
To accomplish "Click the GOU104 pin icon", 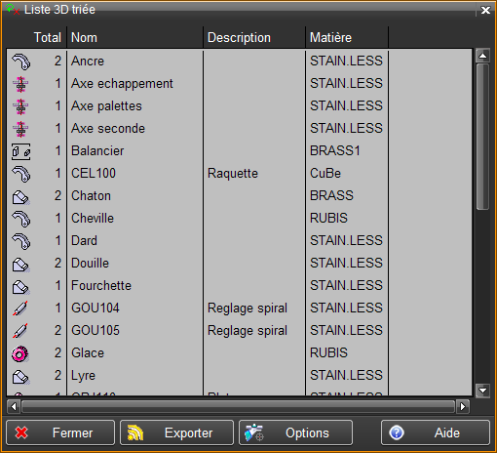I will tap(20, 309).
